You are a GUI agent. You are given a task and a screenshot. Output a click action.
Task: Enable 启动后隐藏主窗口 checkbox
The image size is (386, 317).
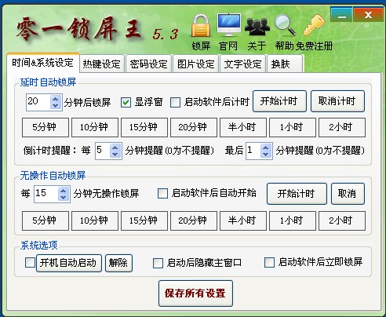point(158,263)
